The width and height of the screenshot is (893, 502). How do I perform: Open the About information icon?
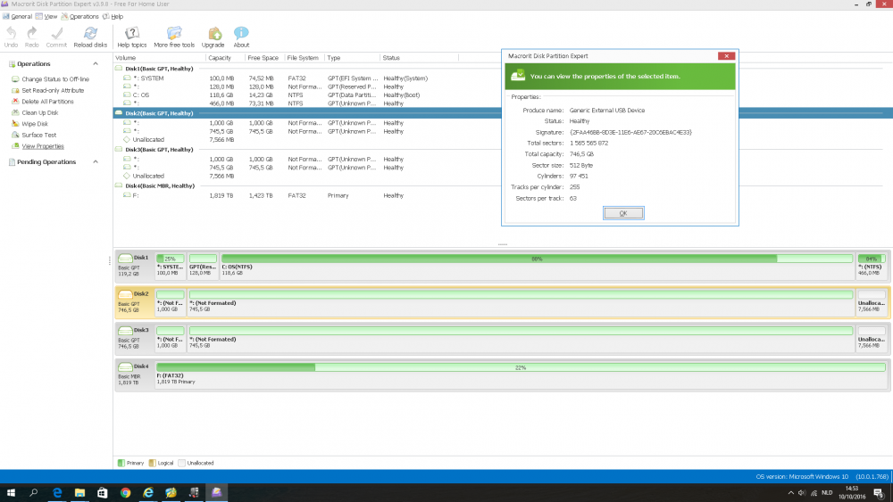click(241, 37)
